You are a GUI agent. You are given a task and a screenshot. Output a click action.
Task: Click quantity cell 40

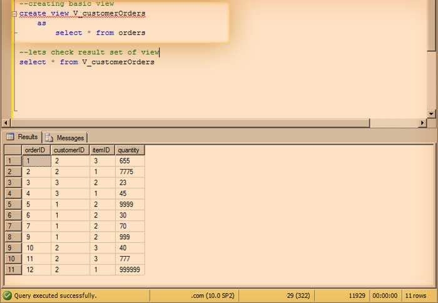coord(130,248)
